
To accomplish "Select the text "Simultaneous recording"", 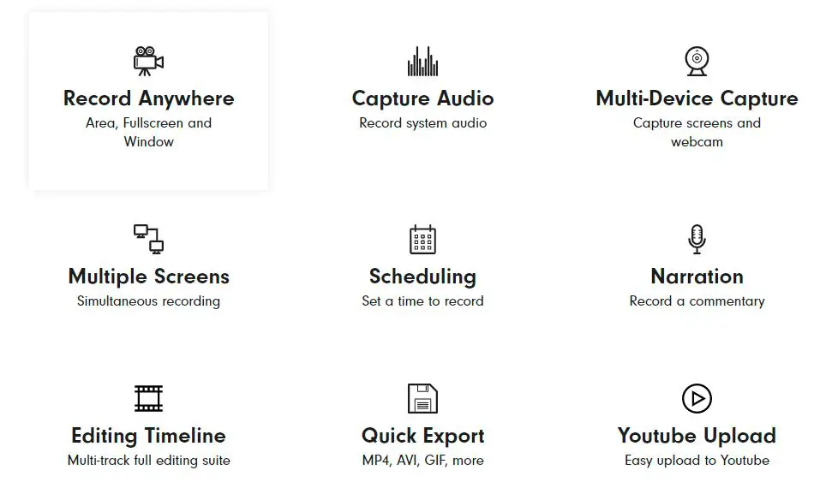I will [148, 301].
